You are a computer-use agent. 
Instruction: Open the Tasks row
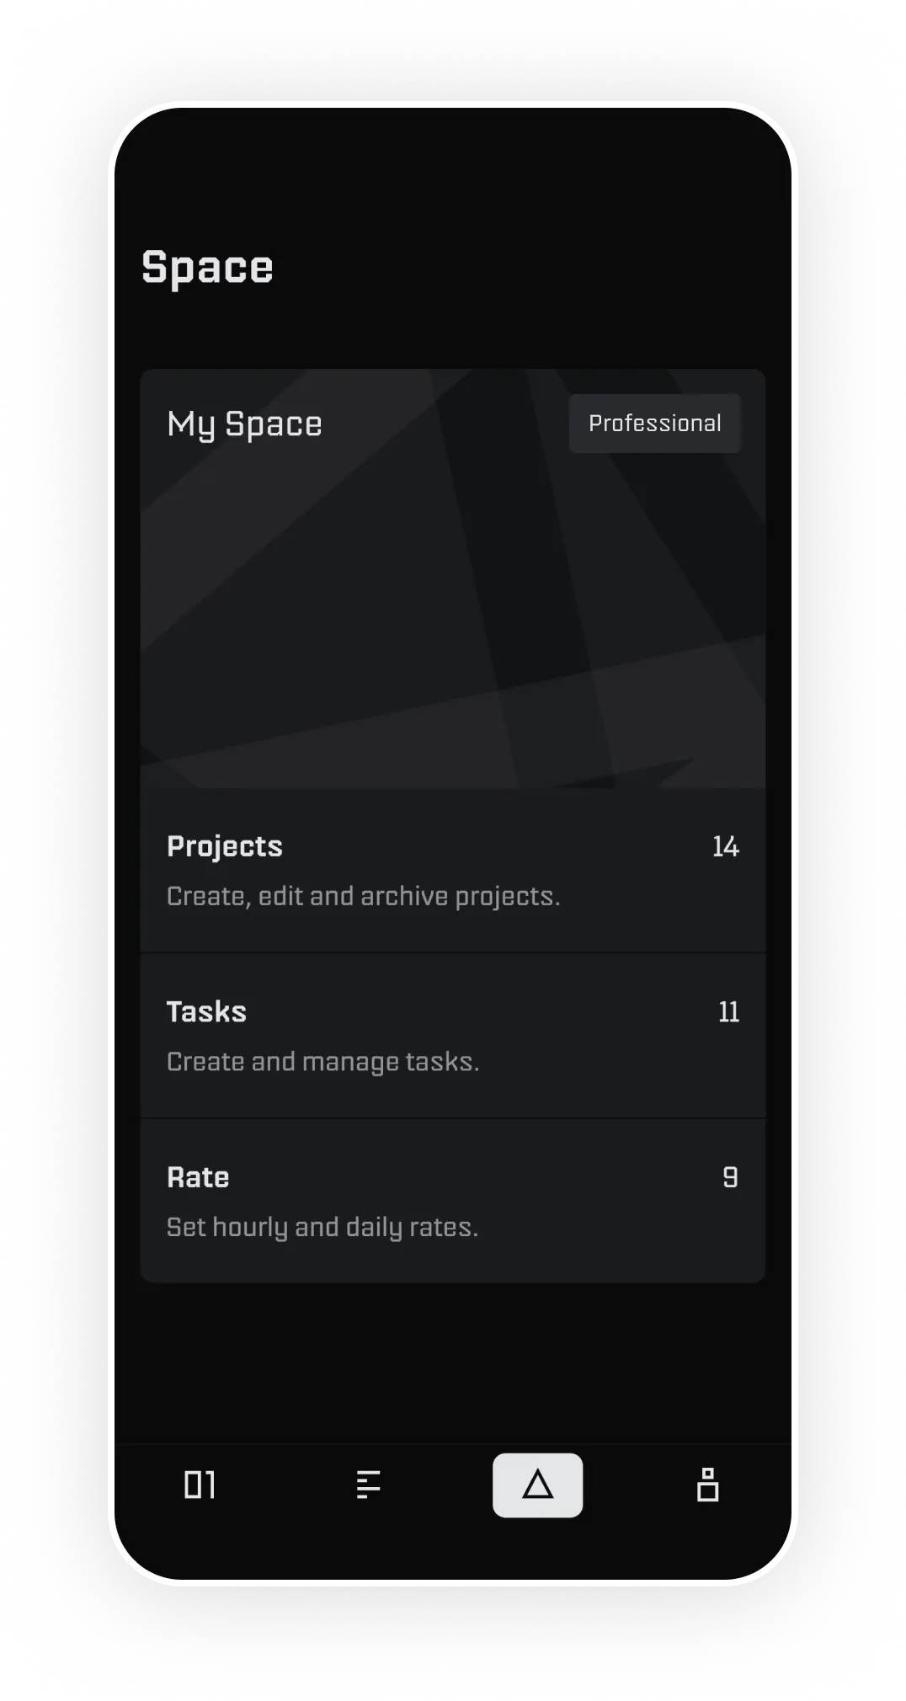pos(453,1036)
